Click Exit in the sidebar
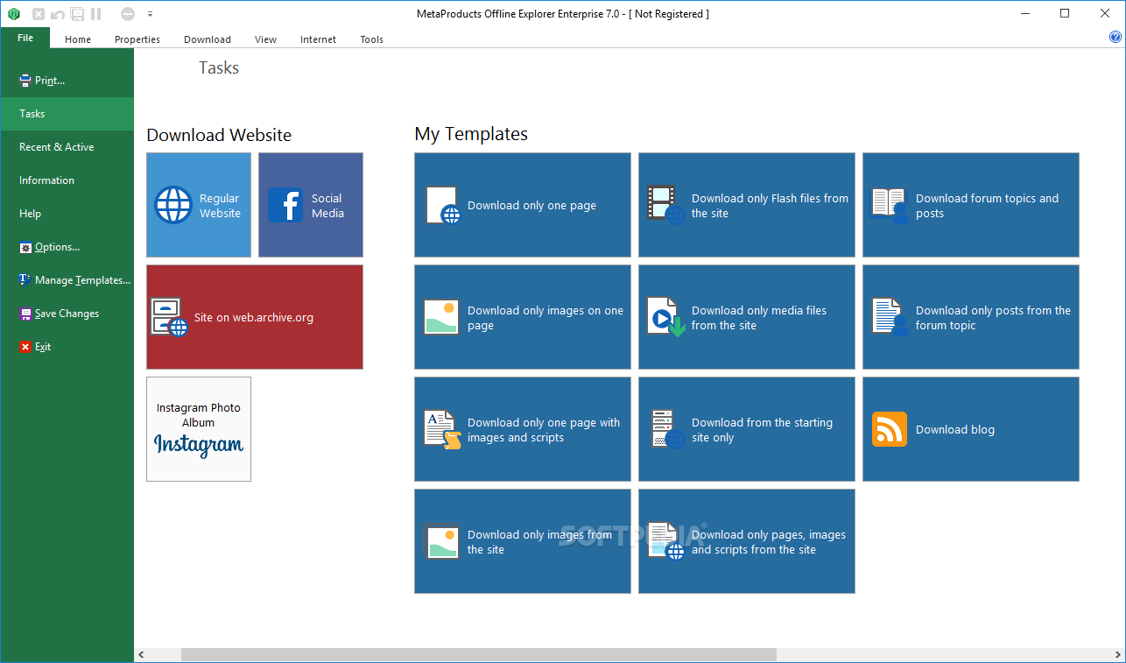Viewport: 1126px width, 663px height. (67, 347)
